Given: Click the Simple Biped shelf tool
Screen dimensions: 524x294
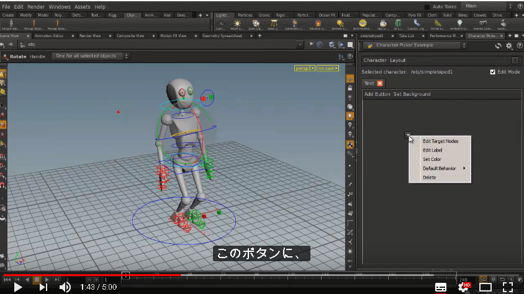Looking at the screenshot, I should tap(11, 24).
